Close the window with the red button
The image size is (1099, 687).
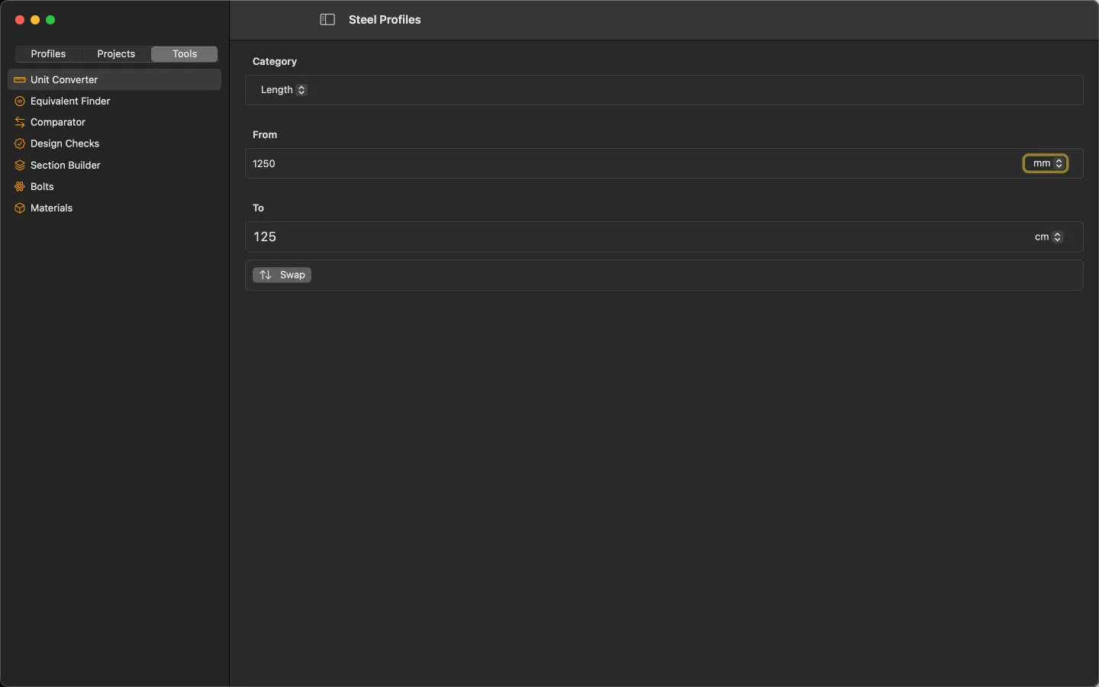20,20
